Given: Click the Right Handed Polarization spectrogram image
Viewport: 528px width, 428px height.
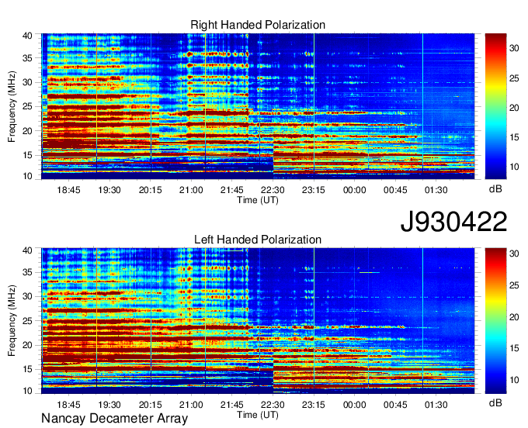Looking at the screenshot, I should [x=258, y=106].
